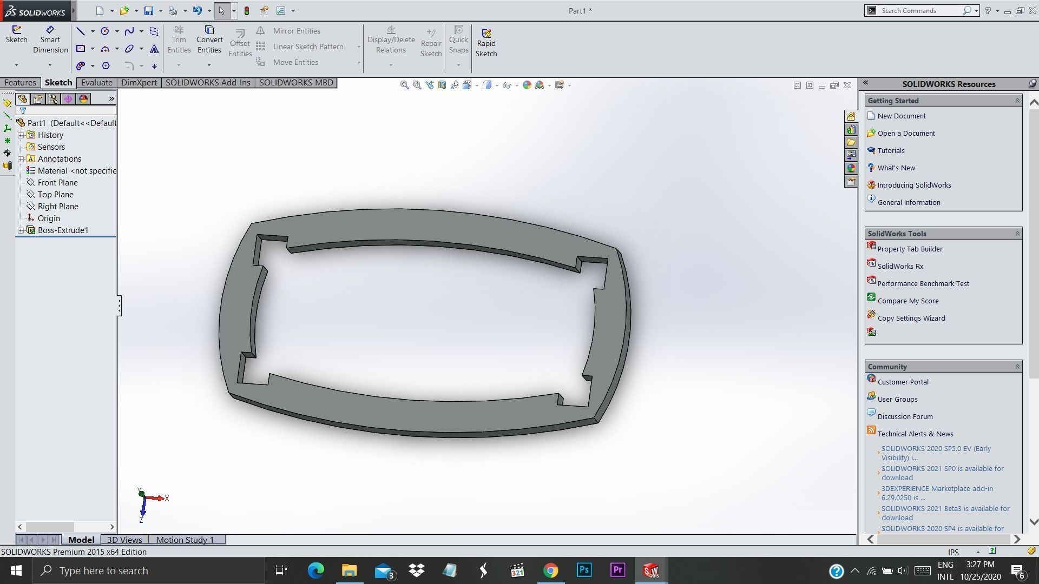Select the Right Plane tree item

tap(58, 207)
